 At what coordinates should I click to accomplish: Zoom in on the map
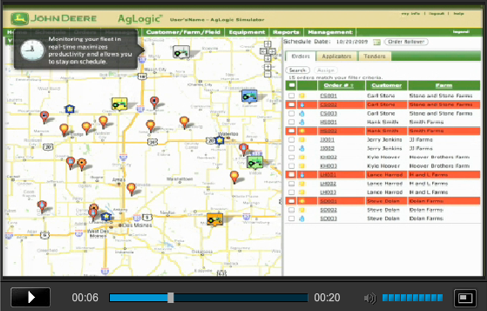tap(267, 67)
